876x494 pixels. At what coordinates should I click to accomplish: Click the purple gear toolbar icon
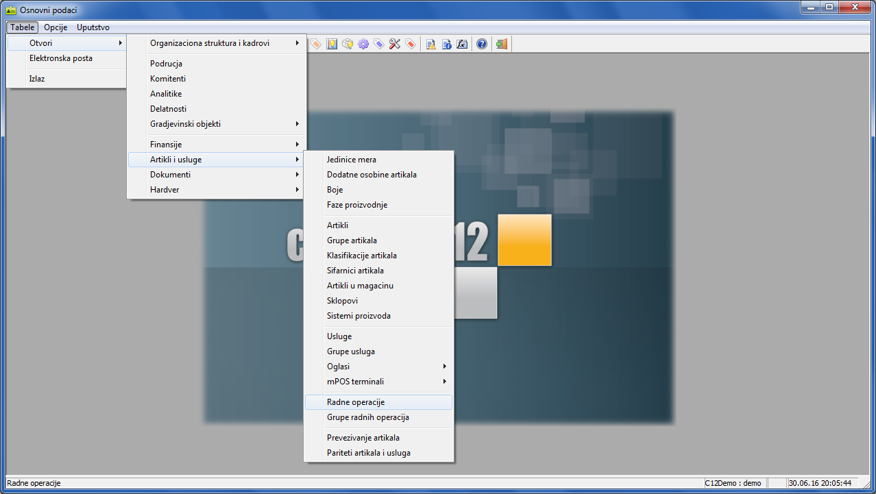click(x=363, y=44)
